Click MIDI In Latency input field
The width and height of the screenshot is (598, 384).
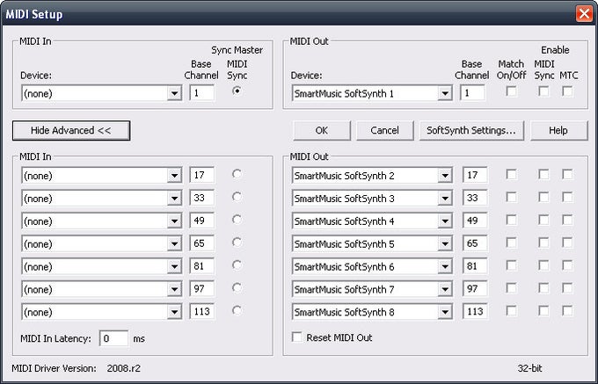pyautogui.click(x=113, y=338)
